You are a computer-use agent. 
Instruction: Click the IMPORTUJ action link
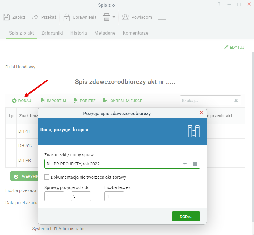[x=56, y=101]
